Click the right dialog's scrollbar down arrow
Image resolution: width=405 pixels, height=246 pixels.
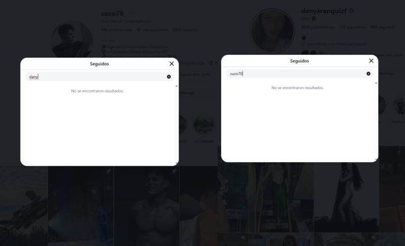(376, 160)
